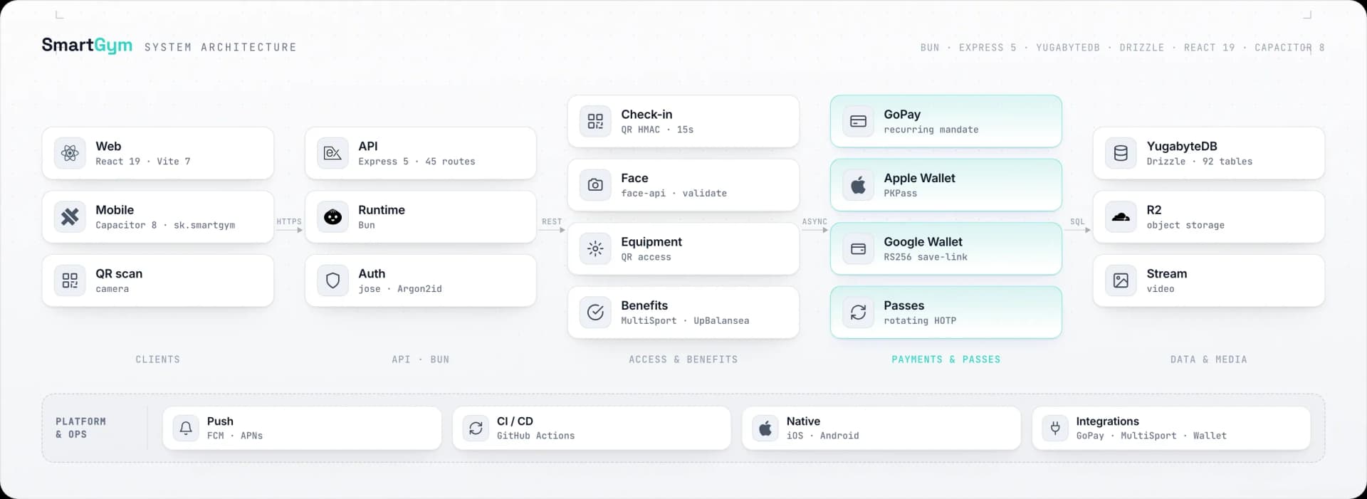Image resolution: width=1367 pixels, height=499 pixels.
Task: Click 'GoPay · MultiSport · Wallet' subtitle
Action: tap(1151, 436)
